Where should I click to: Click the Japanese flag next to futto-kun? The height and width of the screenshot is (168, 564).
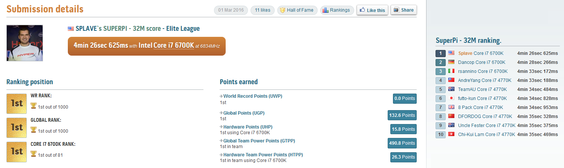(451, 98)
